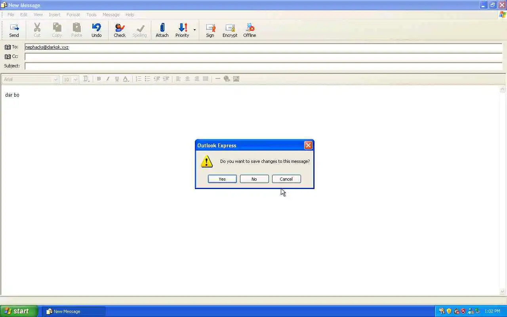Click the MSN Messenger tray icon
The width and height of the screenshot is (507, 317).
[x=470, y=311]
